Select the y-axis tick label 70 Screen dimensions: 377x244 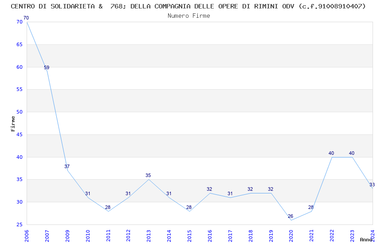(20, 22)
